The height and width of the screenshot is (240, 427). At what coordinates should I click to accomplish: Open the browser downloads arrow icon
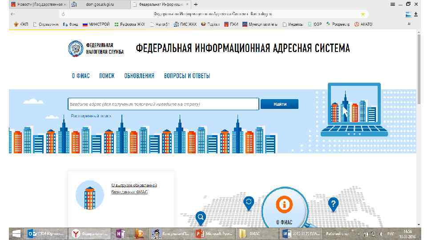tap(416, 14)
